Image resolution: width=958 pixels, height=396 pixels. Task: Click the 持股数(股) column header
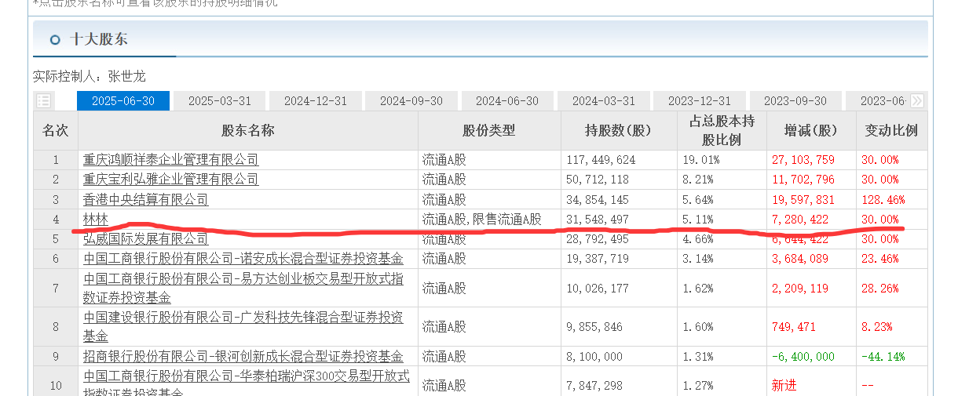click(x=618, y=130)
